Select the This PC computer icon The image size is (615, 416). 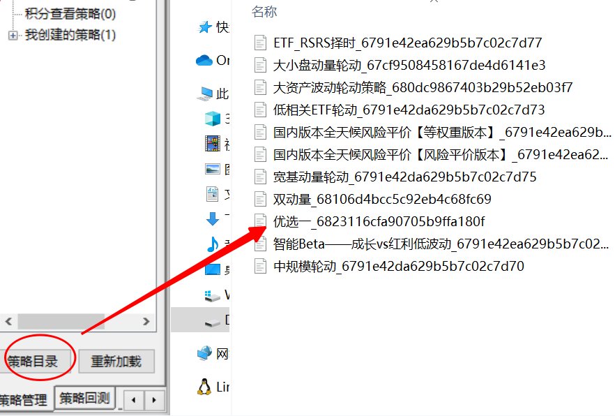204,94
